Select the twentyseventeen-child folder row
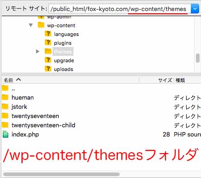The height and width of the screenshot is (178, 201). pos(101,125)
